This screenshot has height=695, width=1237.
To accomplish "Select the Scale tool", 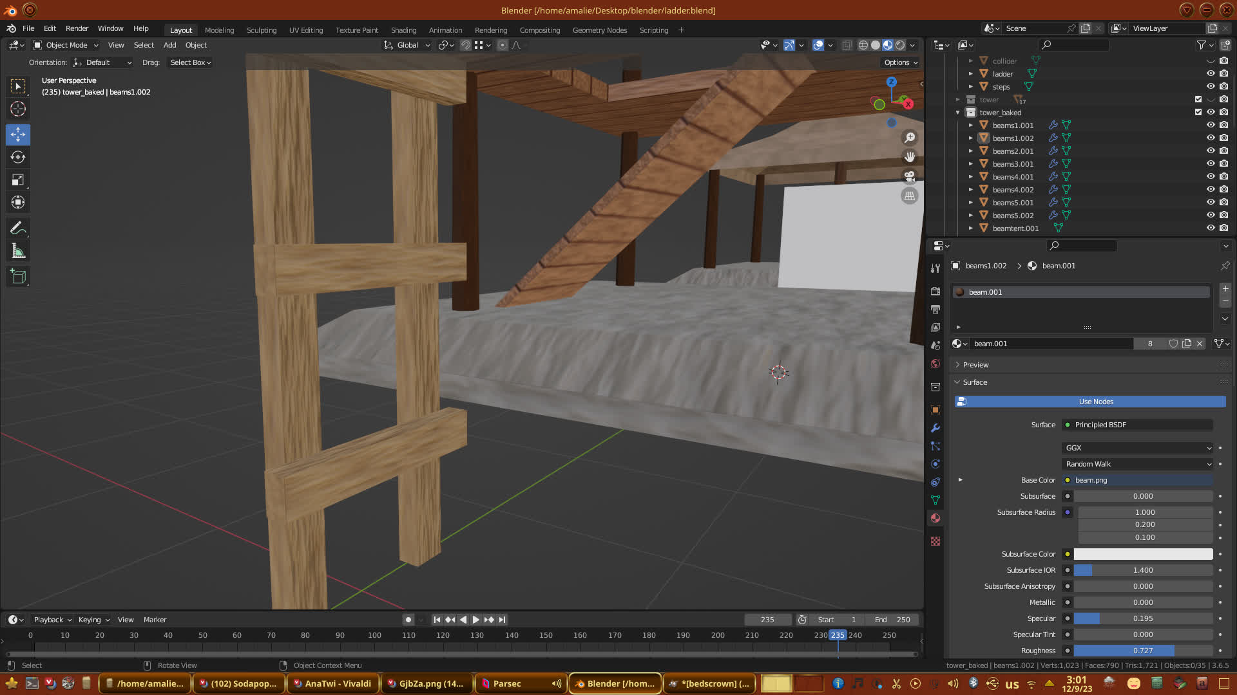I will point(18,180).
